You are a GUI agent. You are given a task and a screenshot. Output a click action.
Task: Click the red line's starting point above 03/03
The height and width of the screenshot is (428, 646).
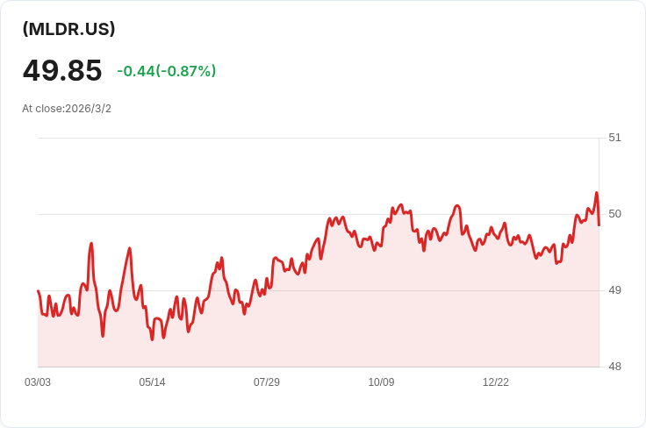click(x=39, y=291)
